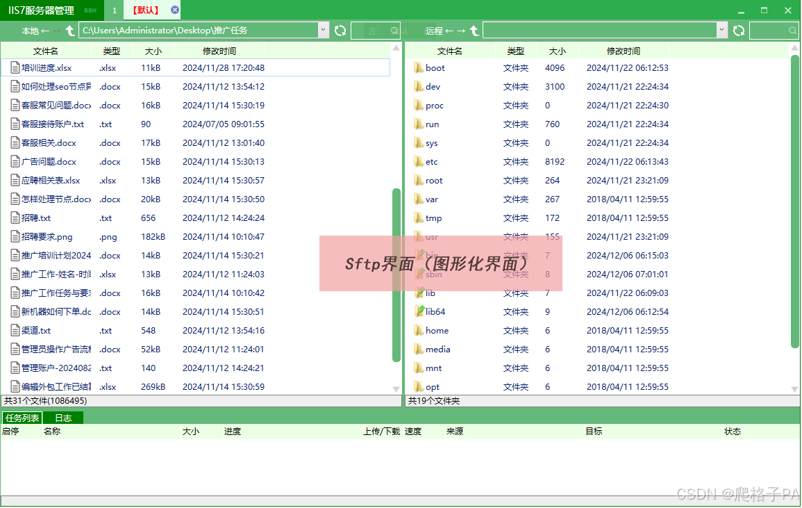Click the remote search field
This screenshot has width=802, height=508.
[x=774, y=31]
